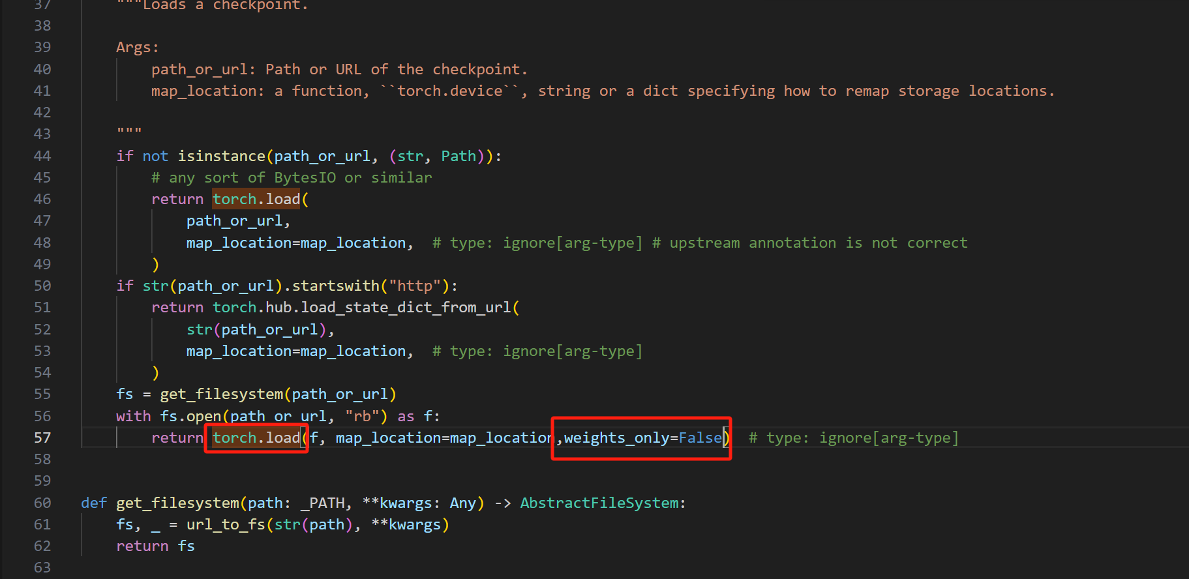Click the comment '# any sort of BytesIO or similar'
1189x579 pixels.
point(292,177)
